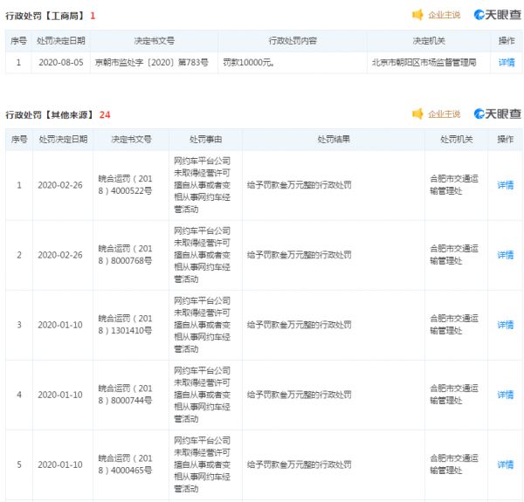The width and height of the screenshot is (524, 502).
Task: Select the 行政处罚【其他来源】 section heading
Action: pyautogui.click(x=51, y=114)
